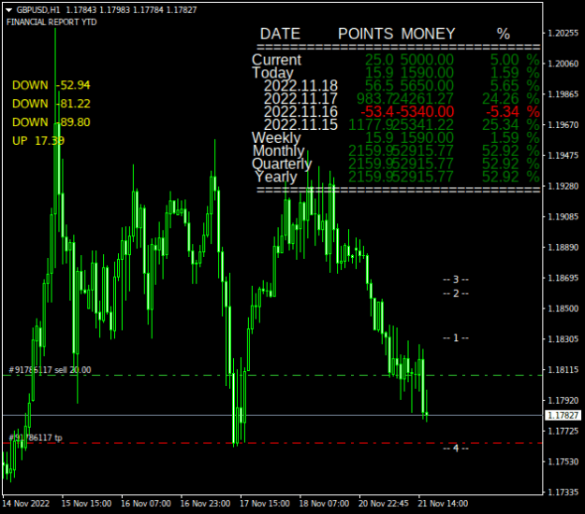Screen dimensions: 585x514
Task: Click the DOWN -52.94 label
Action: click(51, 85)
